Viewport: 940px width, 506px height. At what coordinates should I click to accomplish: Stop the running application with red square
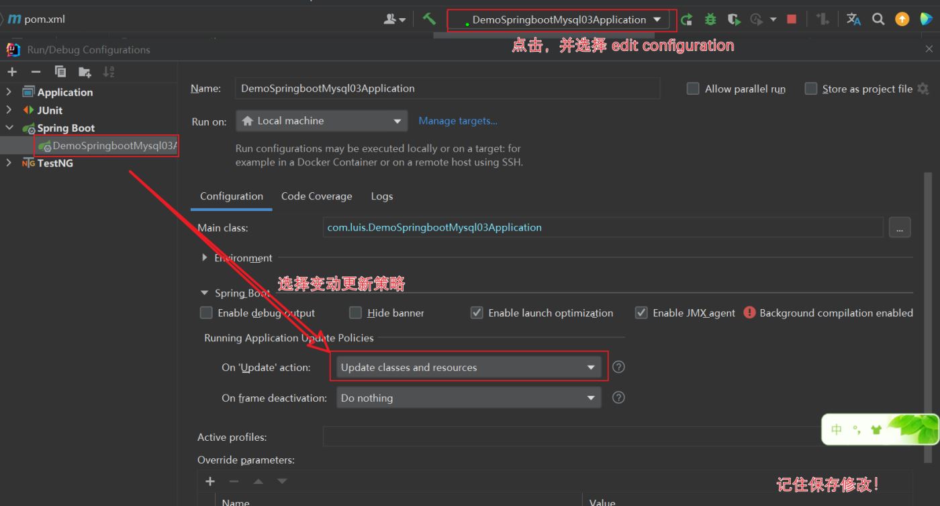click(x=792, y=19)
